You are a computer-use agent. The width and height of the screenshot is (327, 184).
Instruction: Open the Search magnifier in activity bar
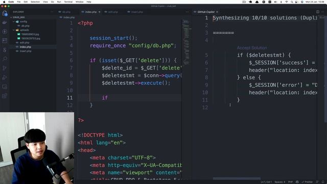[5, 59]
